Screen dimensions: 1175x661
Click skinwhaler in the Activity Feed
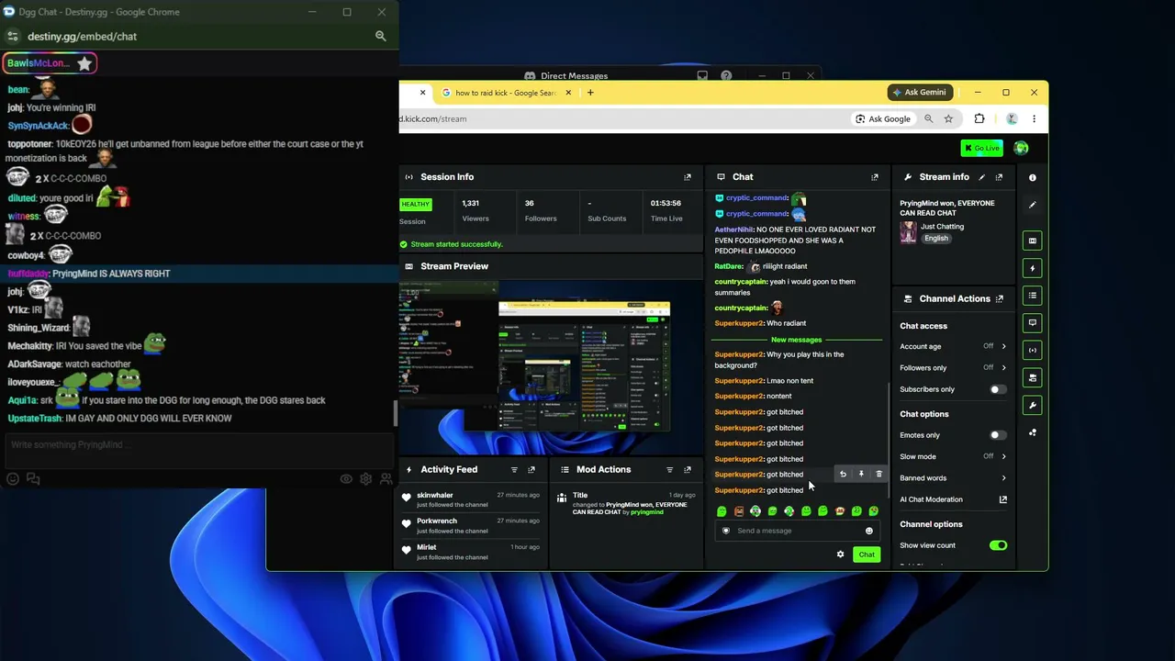435,495
